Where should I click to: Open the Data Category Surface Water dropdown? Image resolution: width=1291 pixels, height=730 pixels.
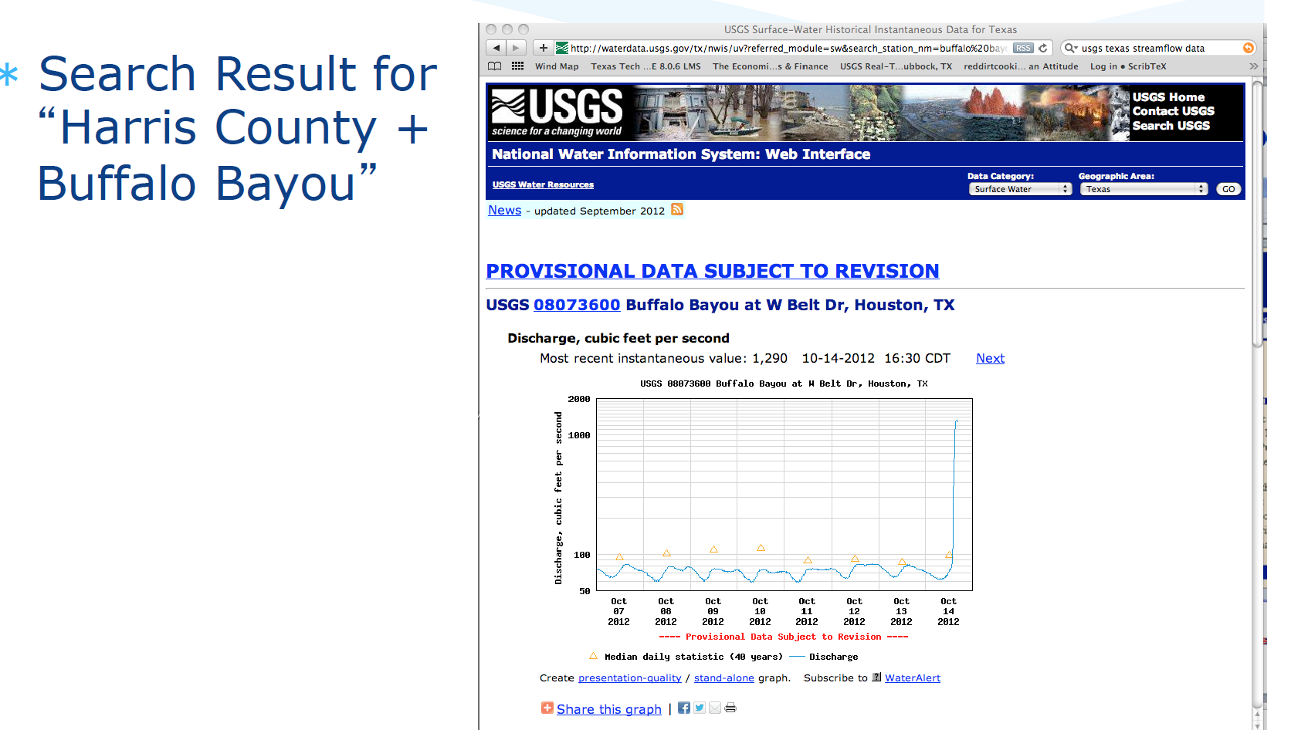(1020, 189)
